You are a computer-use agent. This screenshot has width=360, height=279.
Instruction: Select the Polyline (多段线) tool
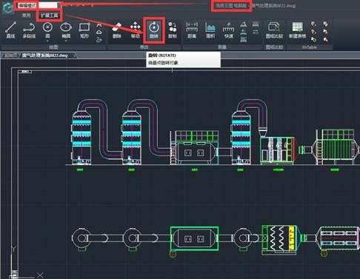click(29, 30)
